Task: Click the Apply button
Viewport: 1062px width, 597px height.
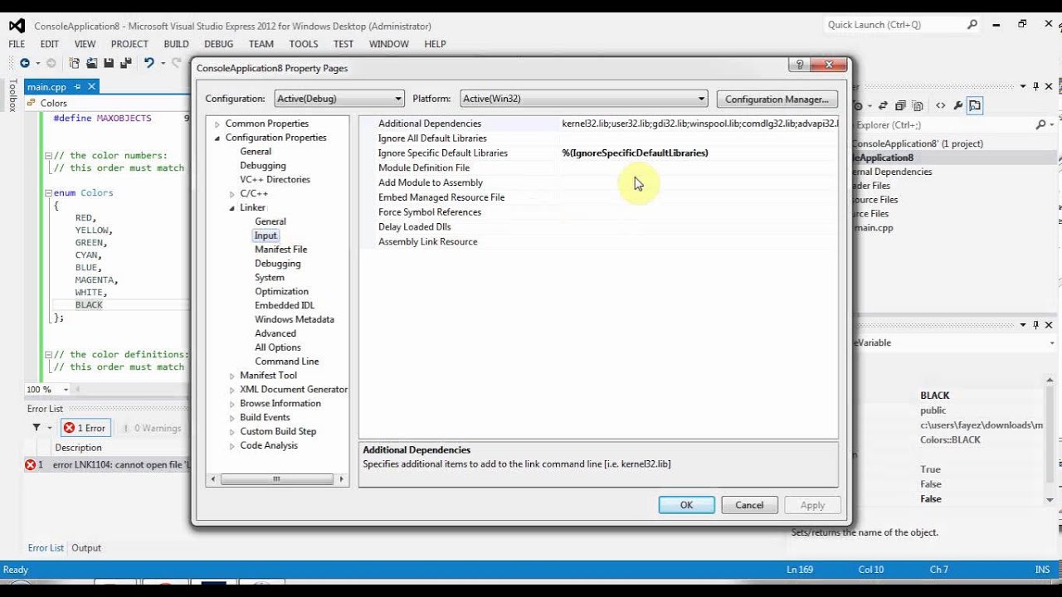Action: pos(812,505)
